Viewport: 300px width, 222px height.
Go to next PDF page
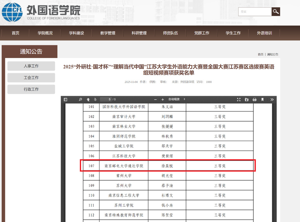pyautogui.click(x=95, y=100)
